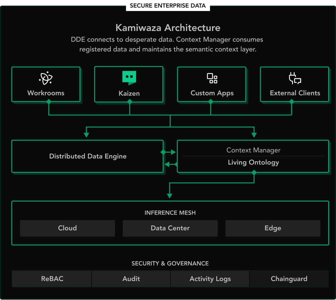This screenshot has width=336, height=300.
Task: Click the SECURE ENTERPRISE DATA label
Action: point(168,6)
